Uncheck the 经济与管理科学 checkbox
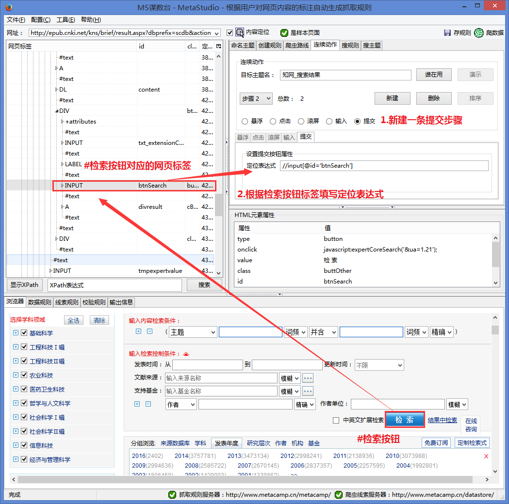The image size is (509, 504). coord(24,459)
